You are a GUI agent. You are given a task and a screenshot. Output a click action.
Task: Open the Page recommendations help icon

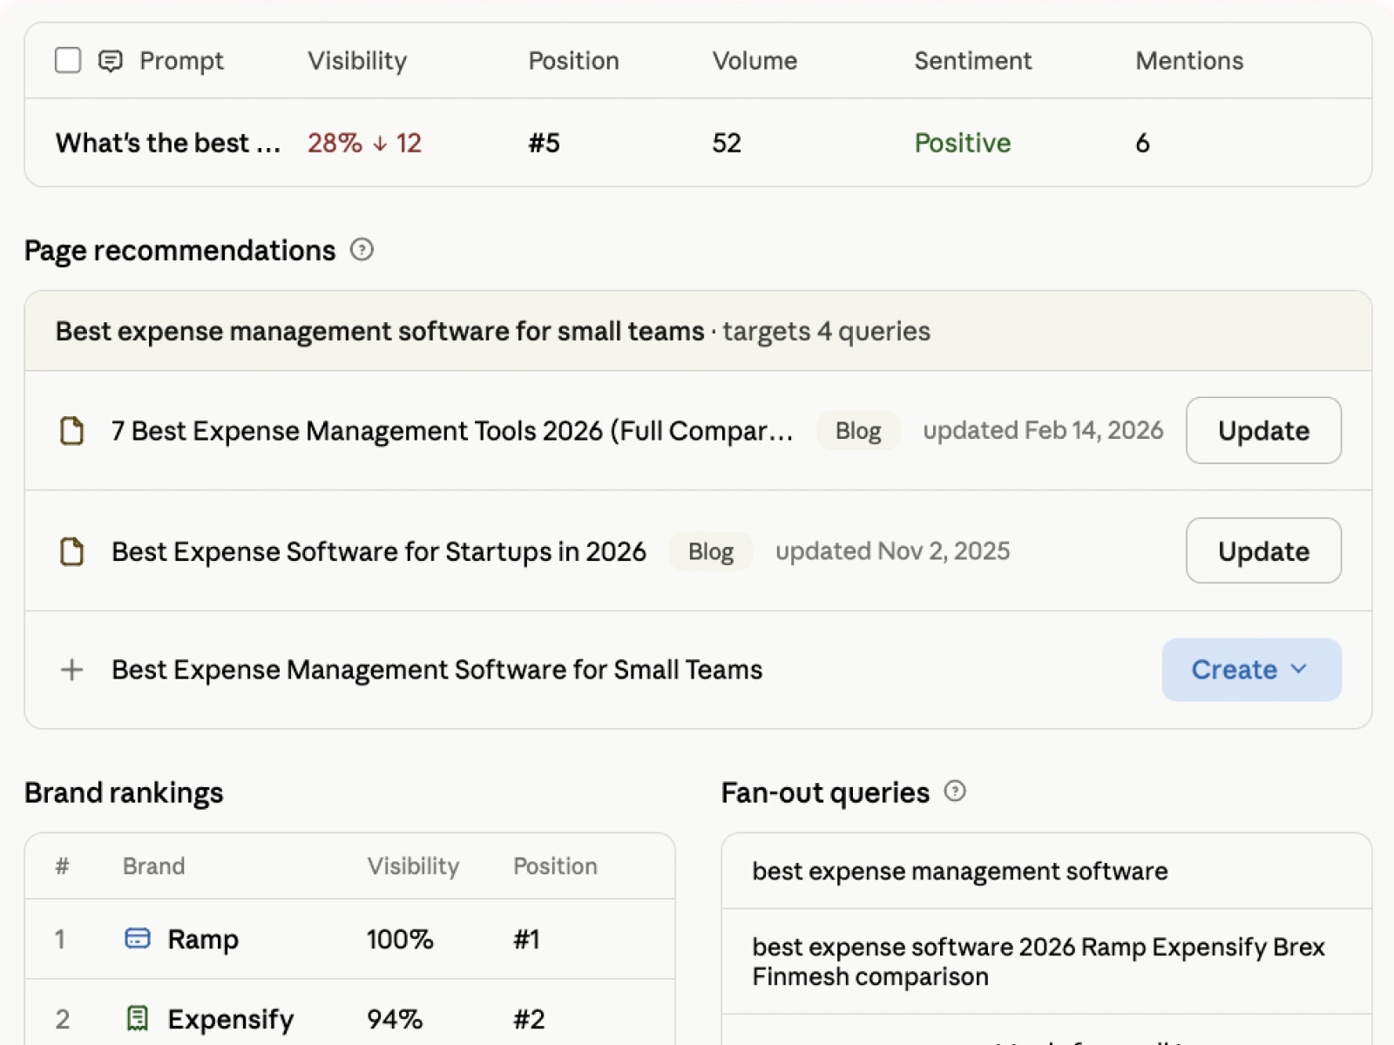pos(362,250)
